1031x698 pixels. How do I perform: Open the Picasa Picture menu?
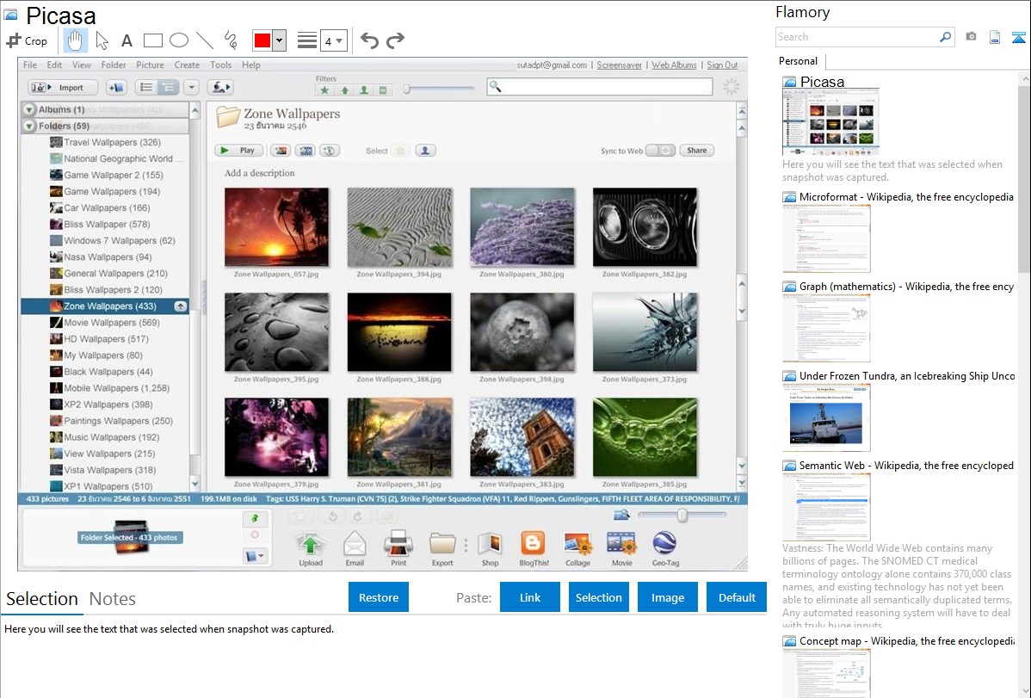[150, 65]
